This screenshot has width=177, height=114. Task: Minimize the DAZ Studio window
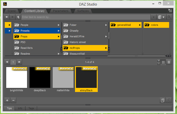(153, 4)
